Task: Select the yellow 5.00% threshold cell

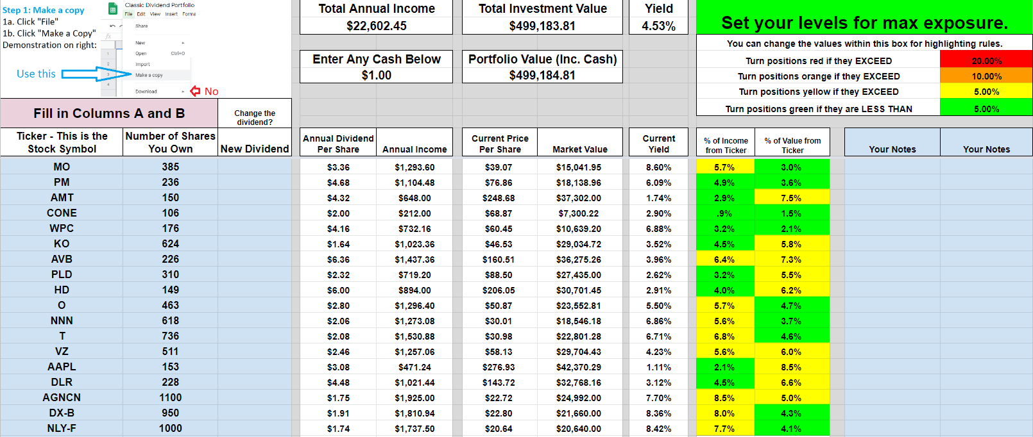Action: point(986,92)
